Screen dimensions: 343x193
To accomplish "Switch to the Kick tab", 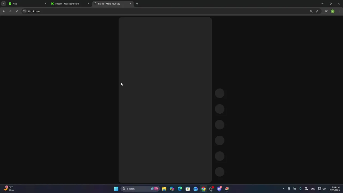I will click(28, 4).
